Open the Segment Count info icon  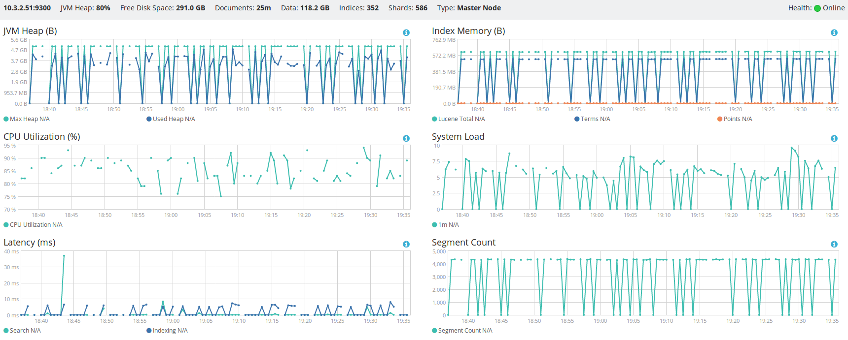tap(834, 244)
